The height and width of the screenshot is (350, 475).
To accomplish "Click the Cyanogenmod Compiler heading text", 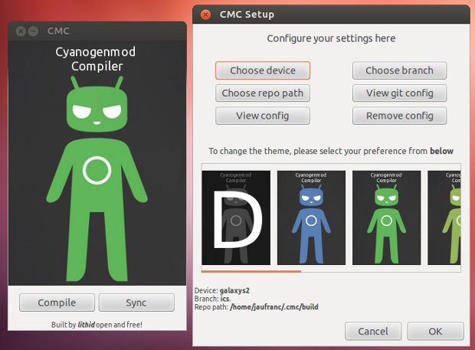I will click(x=96, y=59).
